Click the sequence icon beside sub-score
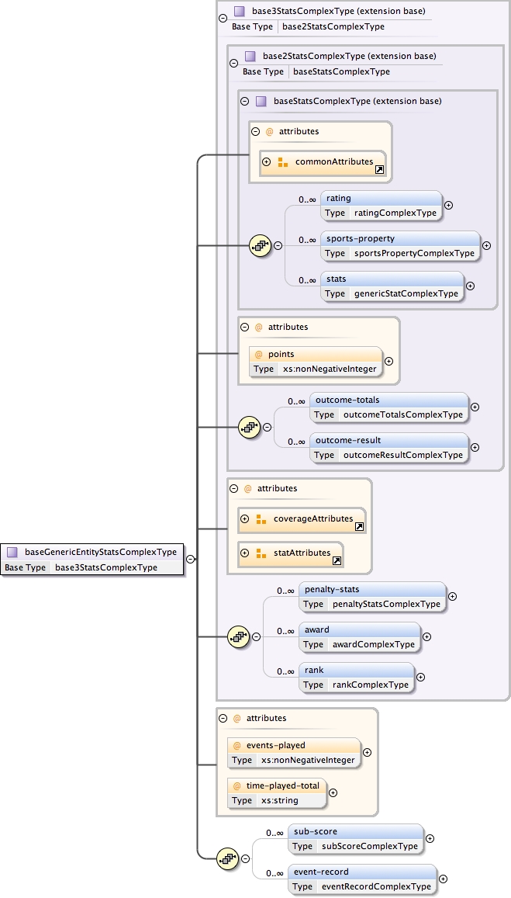511x898 pixels. coord(226,858)
